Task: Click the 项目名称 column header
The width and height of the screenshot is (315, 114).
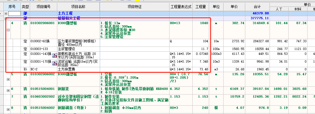Action: point(78,7)
